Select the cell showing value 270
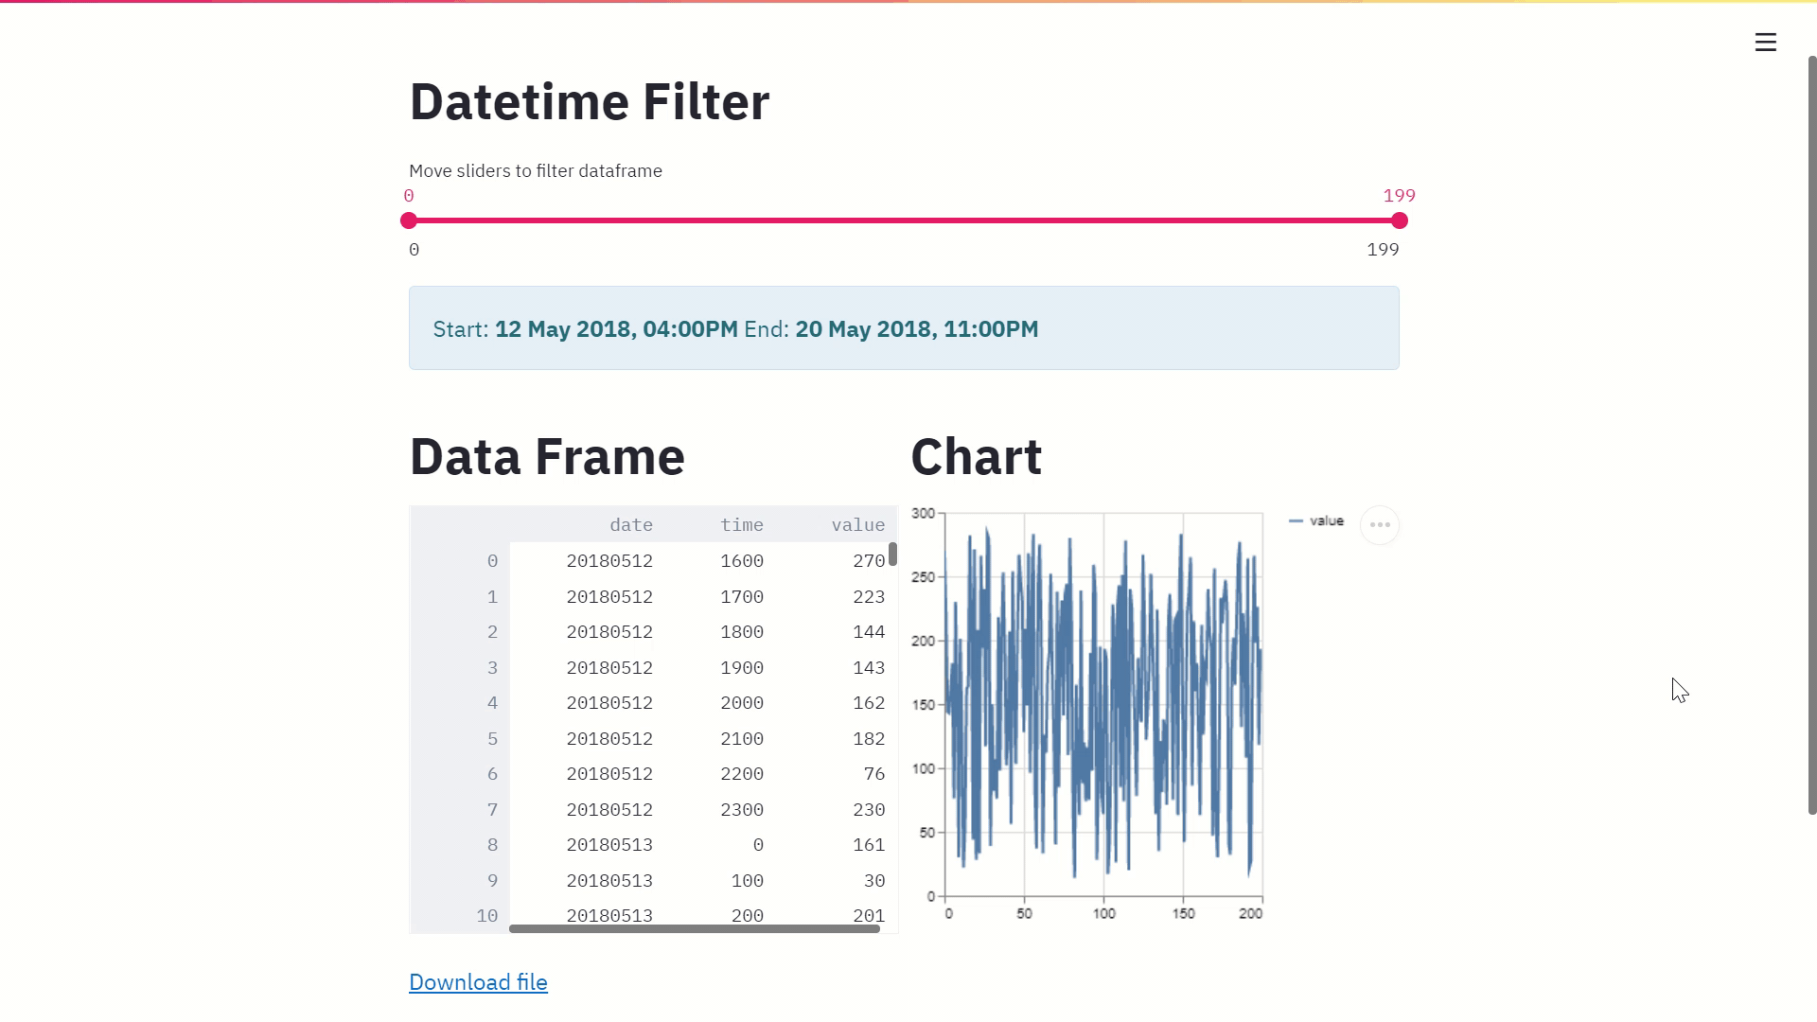 (868, 560)
